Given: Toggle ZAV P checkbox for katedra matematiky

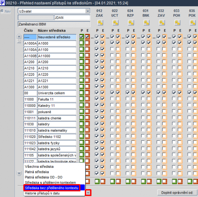Looking at the screenshot, I should [158, 130].
